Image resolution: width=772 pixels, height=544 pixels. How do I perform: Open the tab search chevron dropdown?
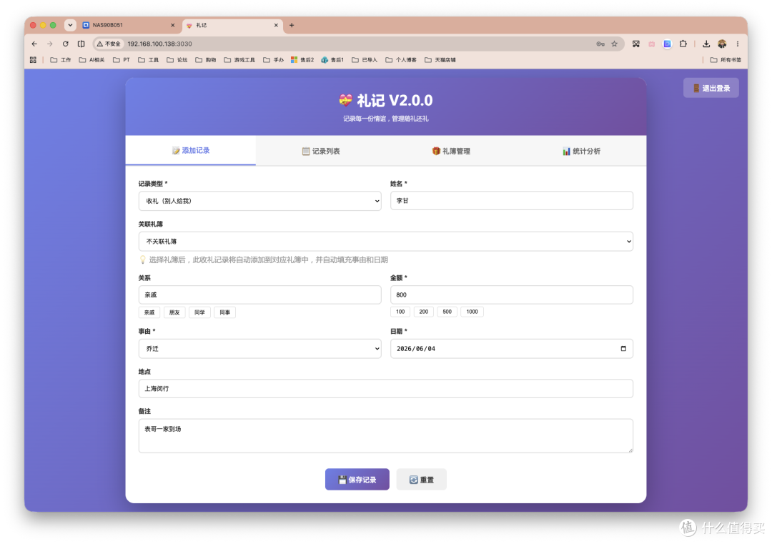[70, 25]
